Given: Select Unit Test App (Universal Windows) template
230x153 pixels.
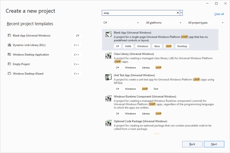Looking at the screenshot, I should pos(160,82).
